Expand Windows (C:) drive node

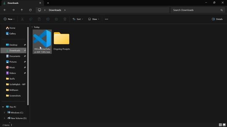[x=4, y=113]
